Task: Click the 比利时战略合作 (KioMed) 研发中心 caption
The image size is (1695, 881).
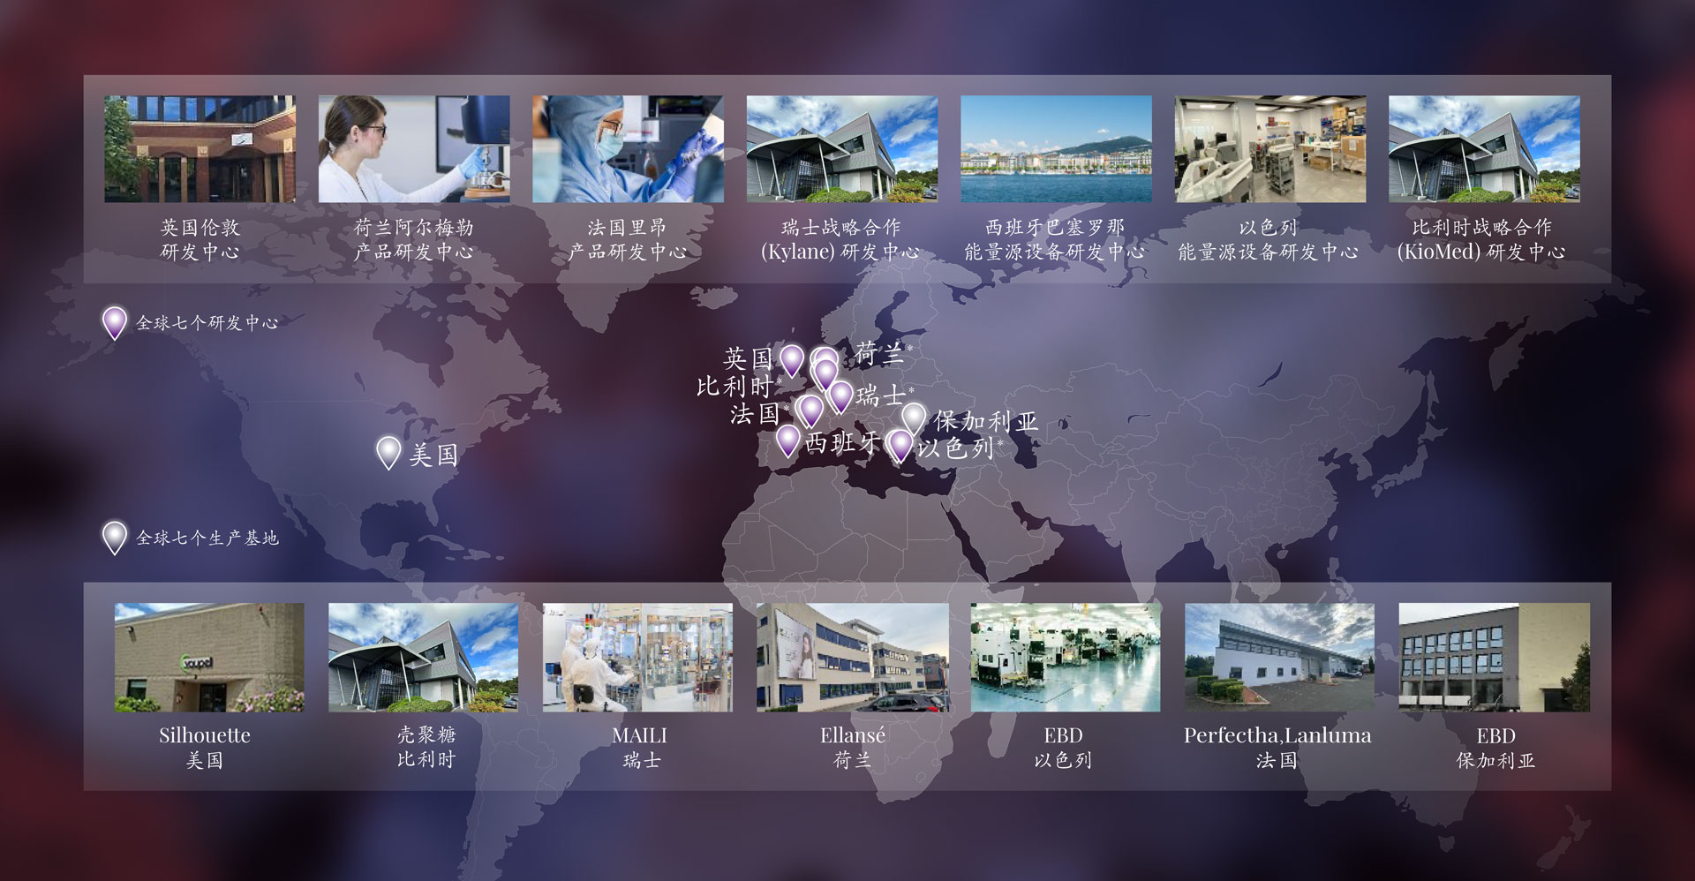Action: (1481, 239)
